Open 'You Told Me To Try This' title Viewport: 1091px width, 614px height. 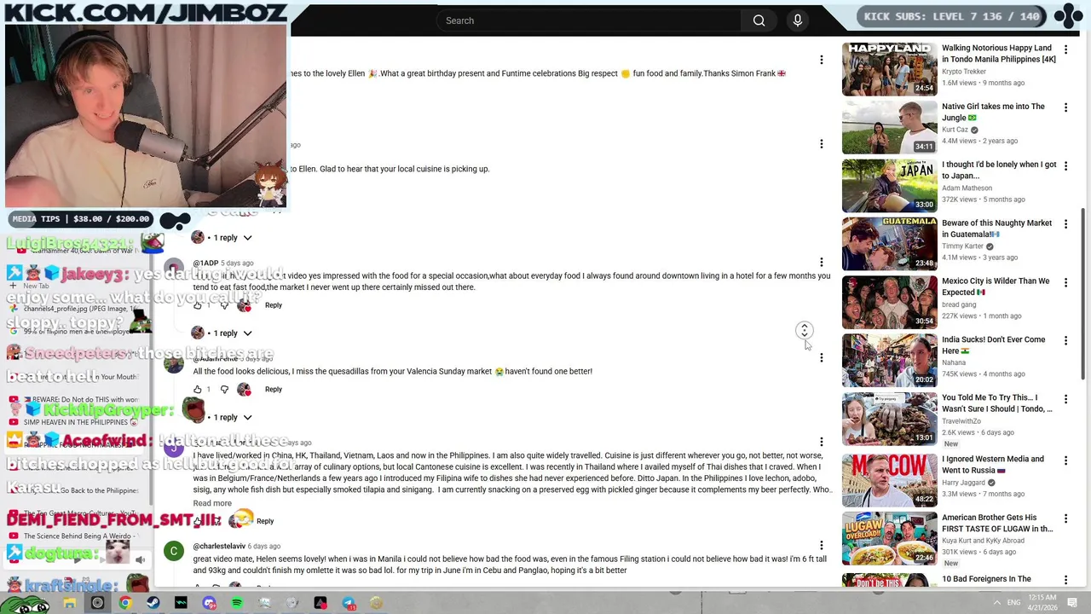pyautogui.click(x=996, y=403)
